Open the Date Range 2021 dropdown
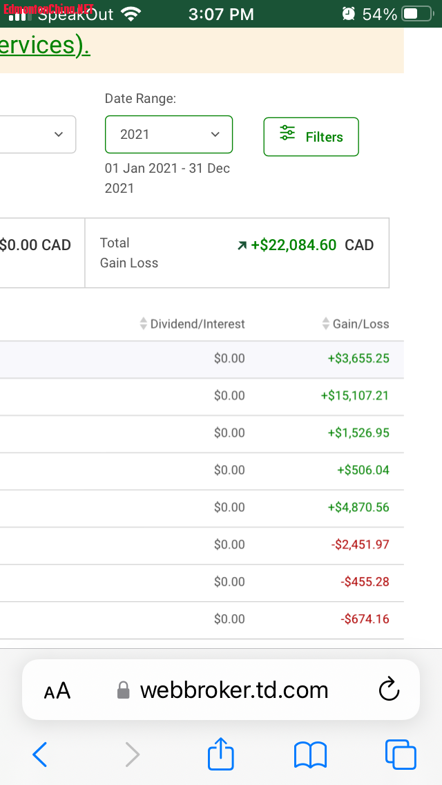The image size is (442, 785). [169, 134]
